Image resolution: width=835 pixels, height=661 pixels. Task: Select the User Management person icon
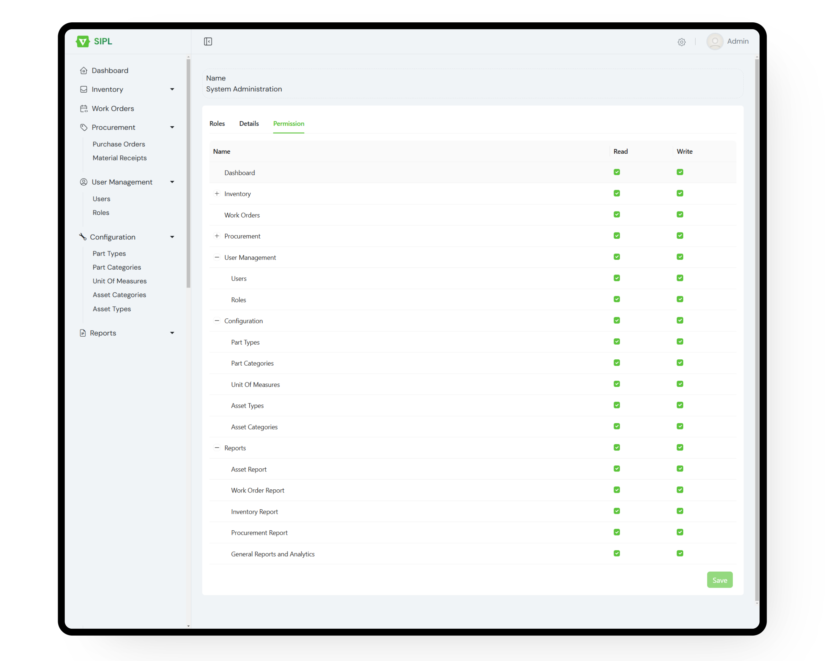84,182
